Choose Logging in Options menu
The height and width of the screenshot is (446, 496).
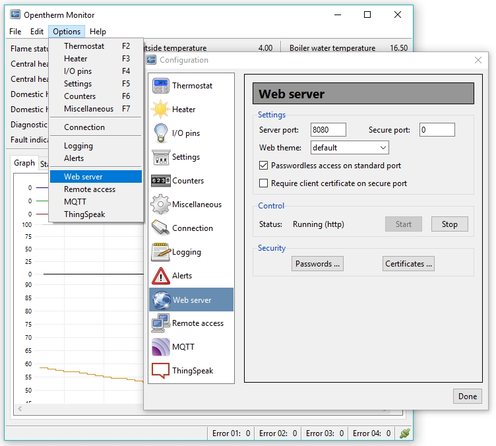tap(96, 146)
